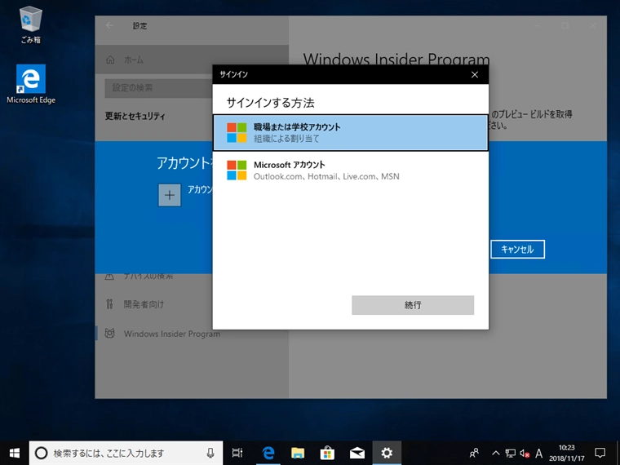This screenshot has width=620, height=465.
Task: Click the 組織による割り当て subtitle
Action: pyautogui.click(x=286, y=139)
